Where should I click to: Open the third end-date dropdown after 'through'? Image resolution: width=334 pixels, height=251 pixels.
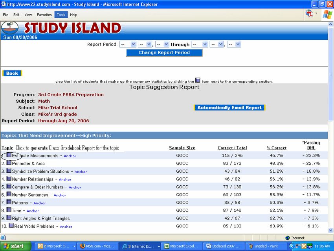234,44
